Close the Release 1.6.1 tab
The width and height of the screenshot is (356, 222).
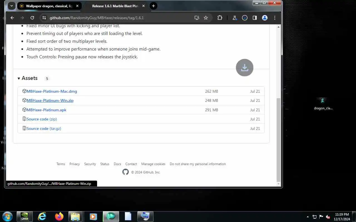point(144,6)
